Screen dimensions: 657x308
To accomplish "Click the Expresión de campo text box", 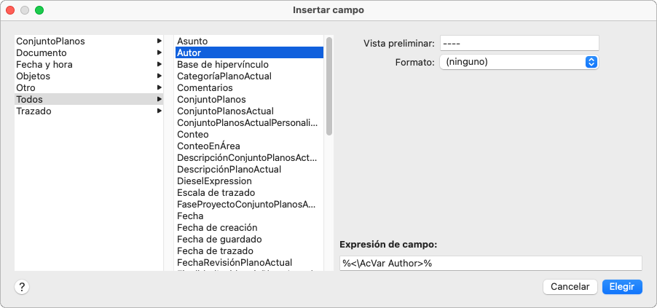I will tap(490, 263).
